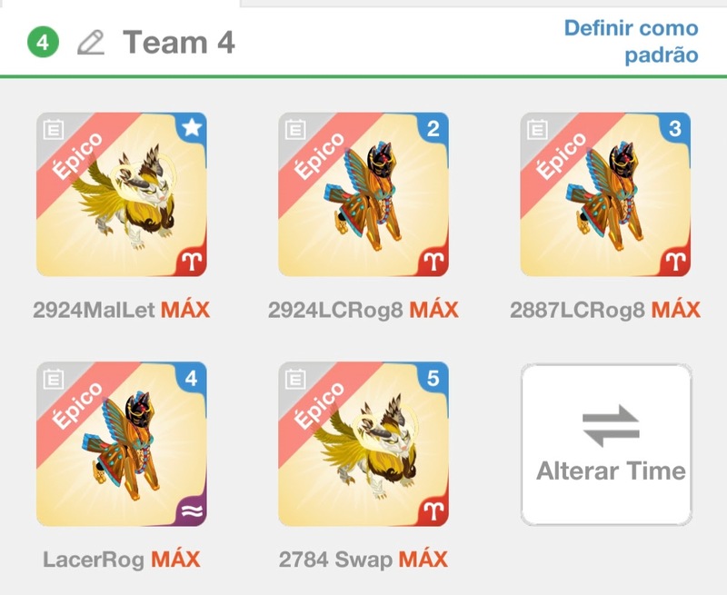Click the swap arrows icon in Alterar Time
This screenshot has height=595, width=727.
pos(611,425)
